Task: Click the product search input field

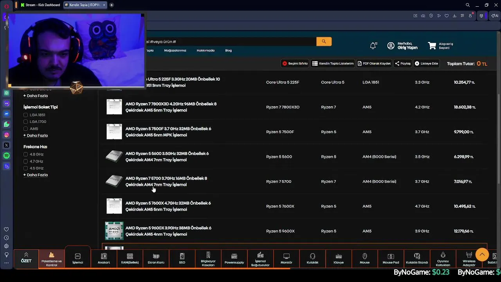Action: (231, 42)
